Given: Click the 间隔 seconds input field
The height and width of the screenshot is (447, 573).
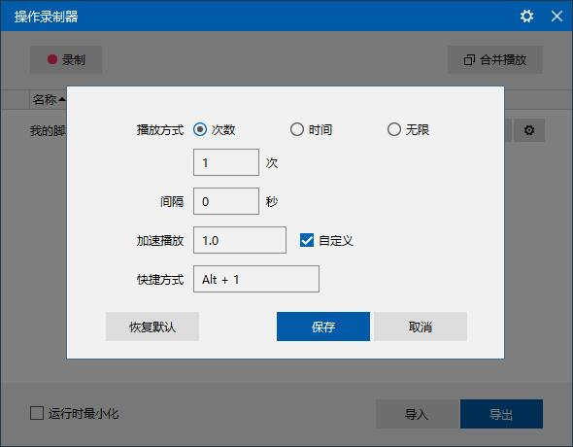Looking at the screenshot, I should coord(226,201).
